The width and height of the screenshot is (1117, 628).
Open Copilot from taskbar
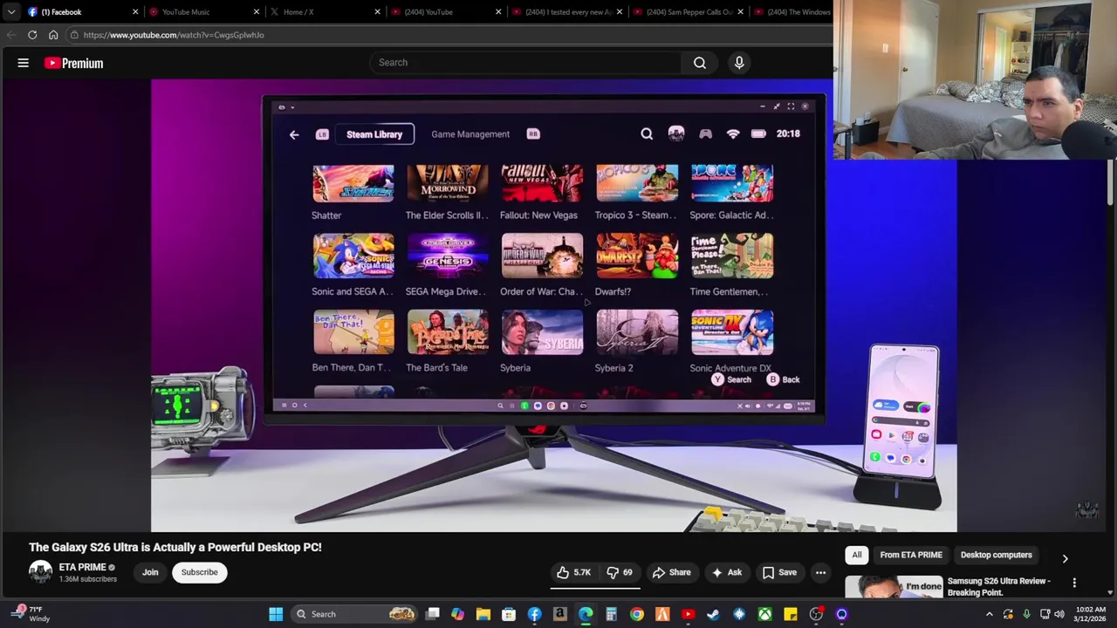457,614
